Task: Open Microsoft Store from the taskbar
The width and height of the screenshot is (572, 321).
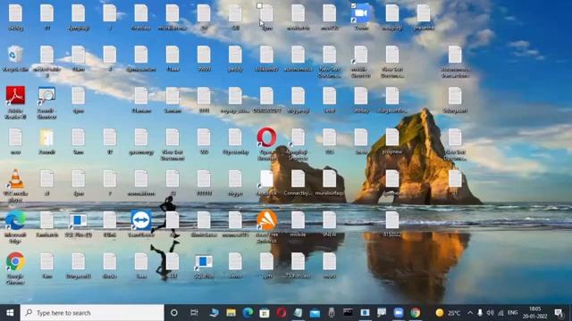Action: coord(265,313)
